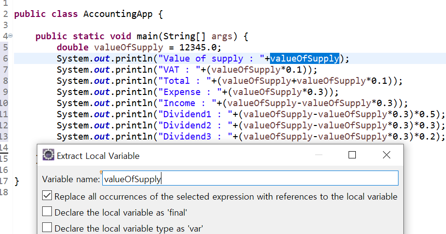Uncheck Replace all occurrences checkbox

(47, 196)
